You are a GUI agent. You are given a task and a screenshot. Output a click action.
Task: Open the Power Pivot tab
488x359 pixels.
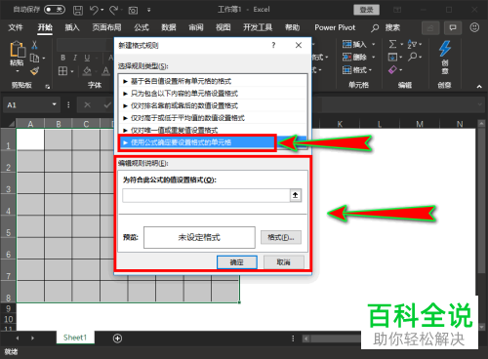[x=335, y=27]
